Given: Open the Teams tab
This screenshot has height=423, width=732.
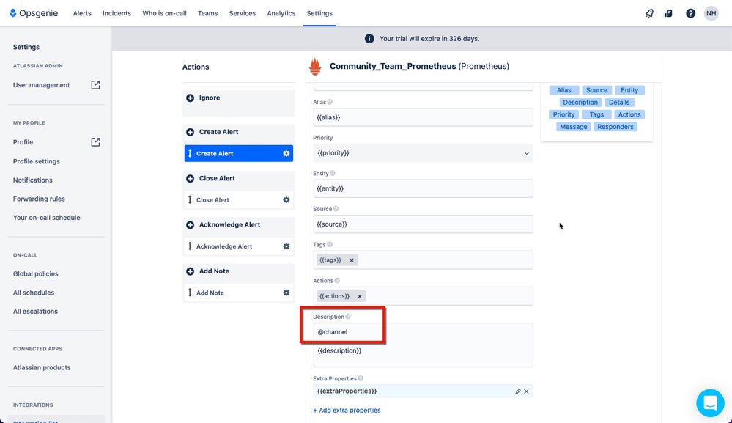Looking at the screenshot, I should coord(208,13).
